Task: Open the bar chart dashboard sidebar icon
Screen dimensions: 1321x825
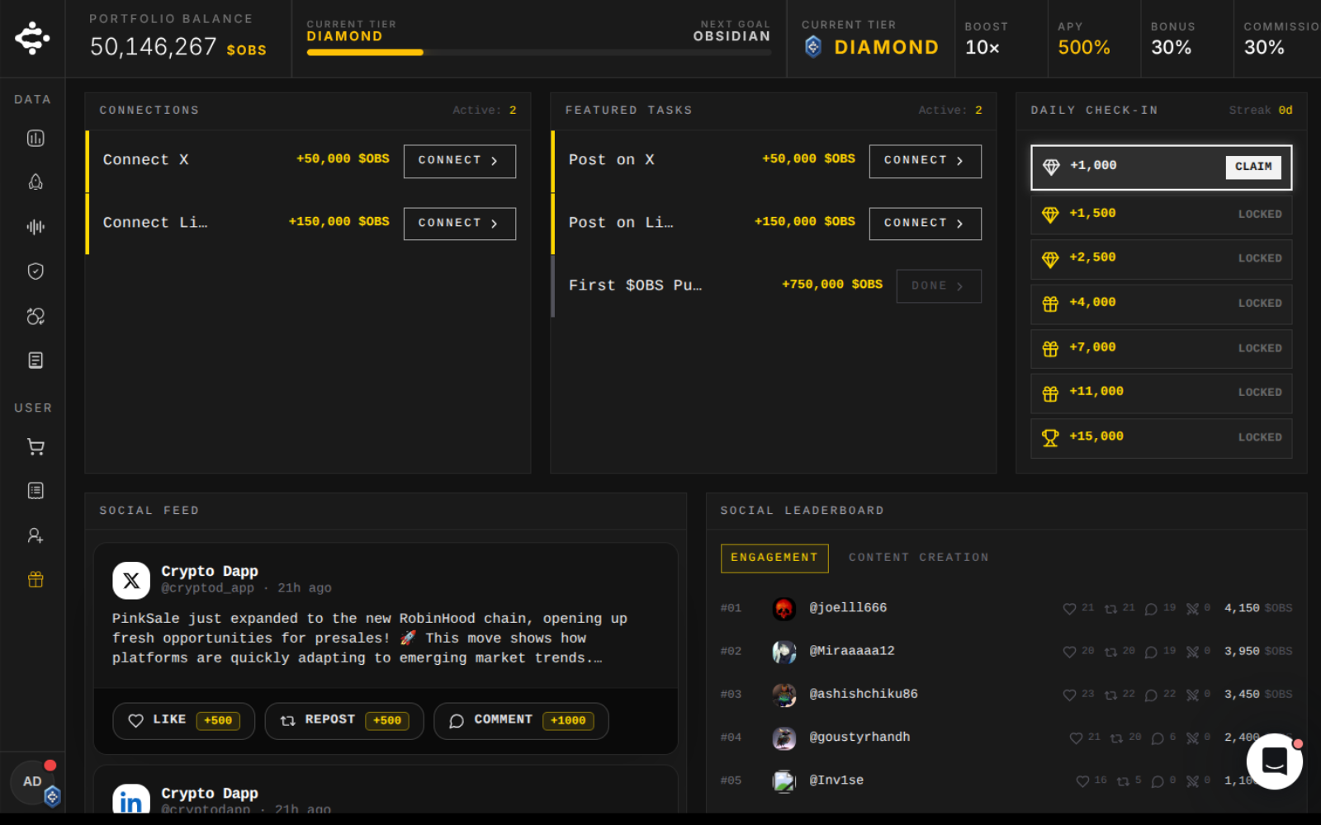Action: 36,138
